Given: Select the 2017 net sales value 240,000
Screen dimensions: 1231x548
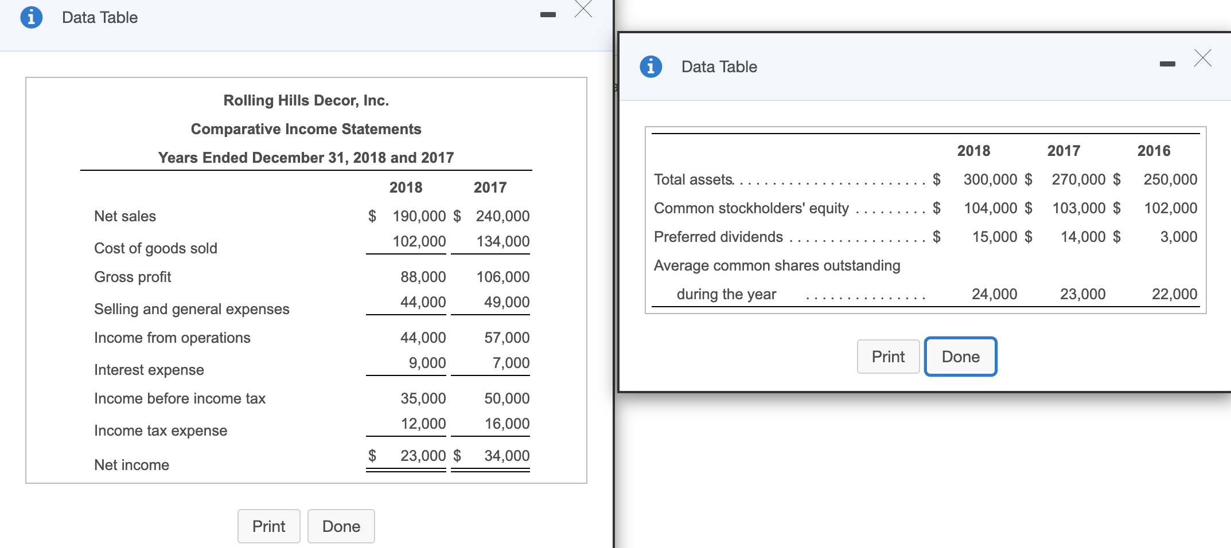Looking at the screenshot, I should [502, 216].
